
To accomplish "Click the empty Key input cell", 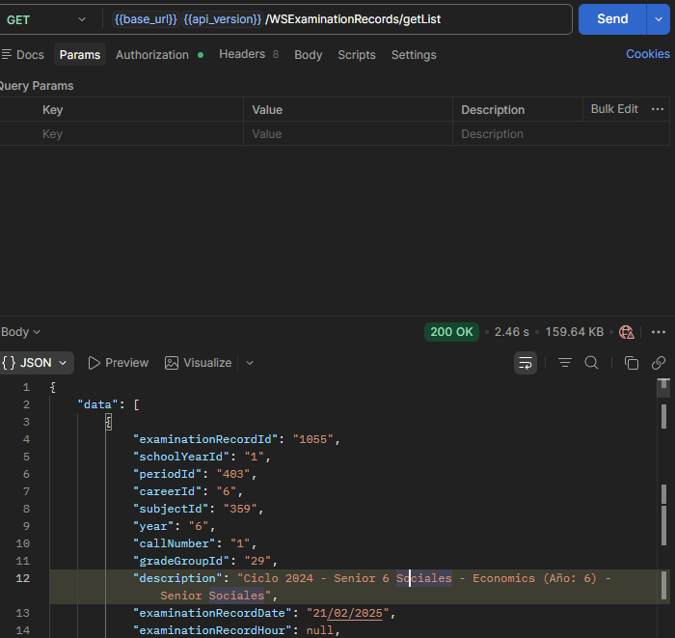I will click(x=142, y=134).
